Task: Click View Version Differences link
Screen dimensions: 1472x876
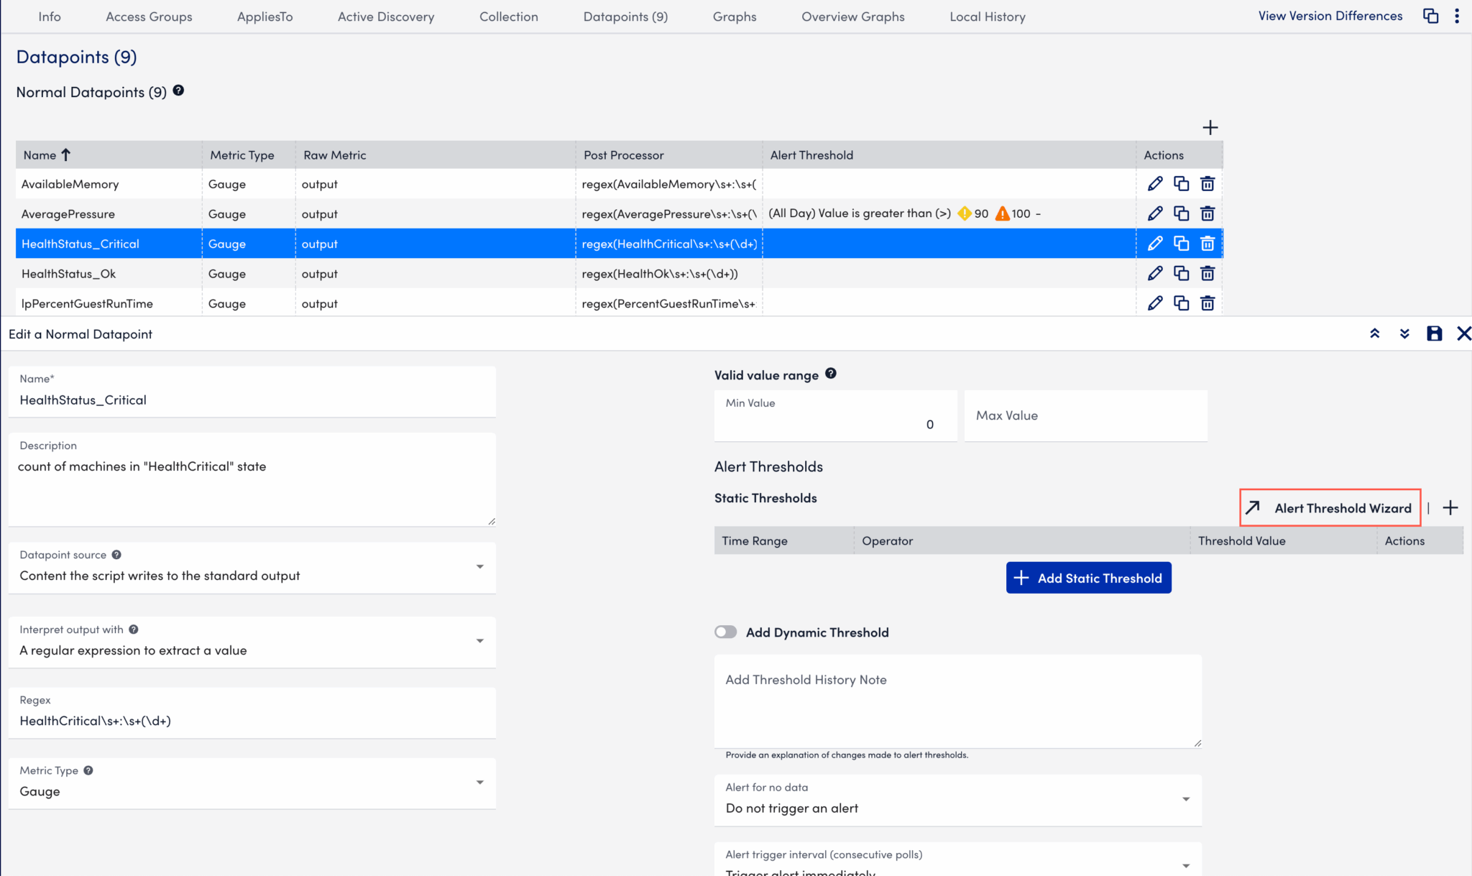Action: tap(1330, 16)
